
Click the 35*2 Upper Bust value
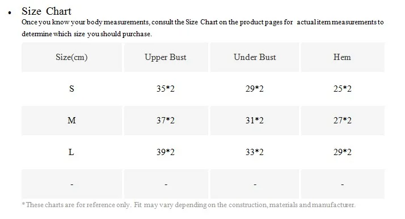[166, 89]
